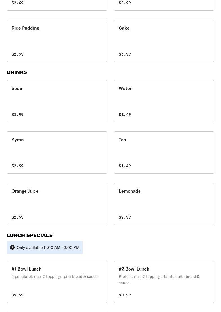Click the $3.99 price on Cake

125,54
